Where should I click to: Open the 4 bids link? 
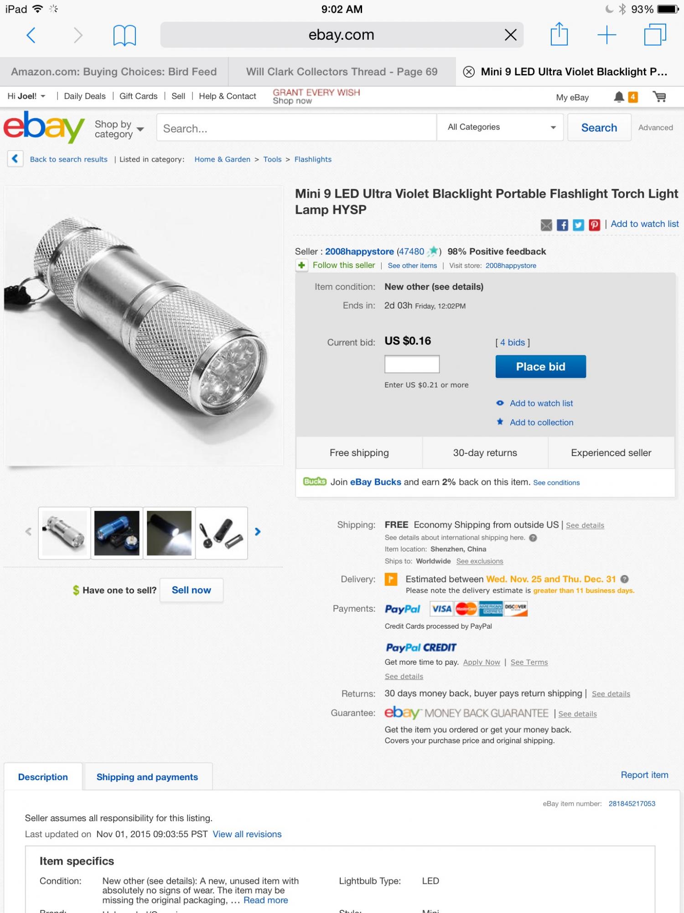point(513,342)
